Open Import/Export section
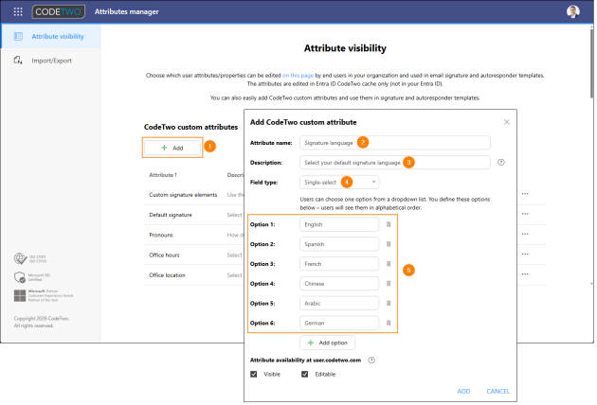Screen dimensions: 597x405 point(50,61)
